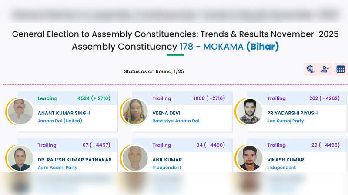Switch to the table grid view icon
The width and height of the screenshot is (348, 195).
[340, 69]
